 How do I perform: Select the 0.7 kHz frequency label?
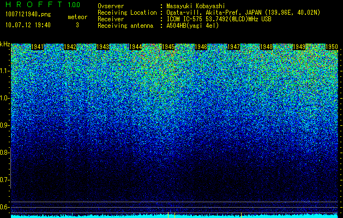[4, 180]
